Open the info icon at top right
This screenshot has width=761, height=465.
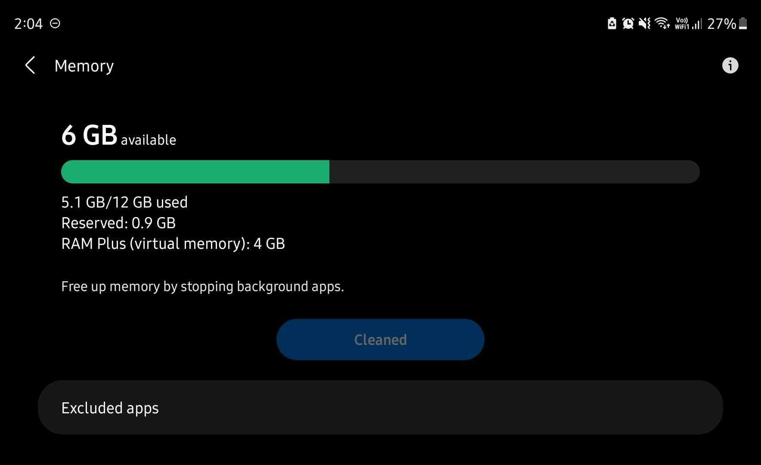coord(730,65)
